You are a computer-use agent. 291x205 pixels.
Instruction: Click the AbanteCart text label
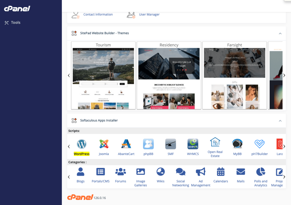[126, 154]
